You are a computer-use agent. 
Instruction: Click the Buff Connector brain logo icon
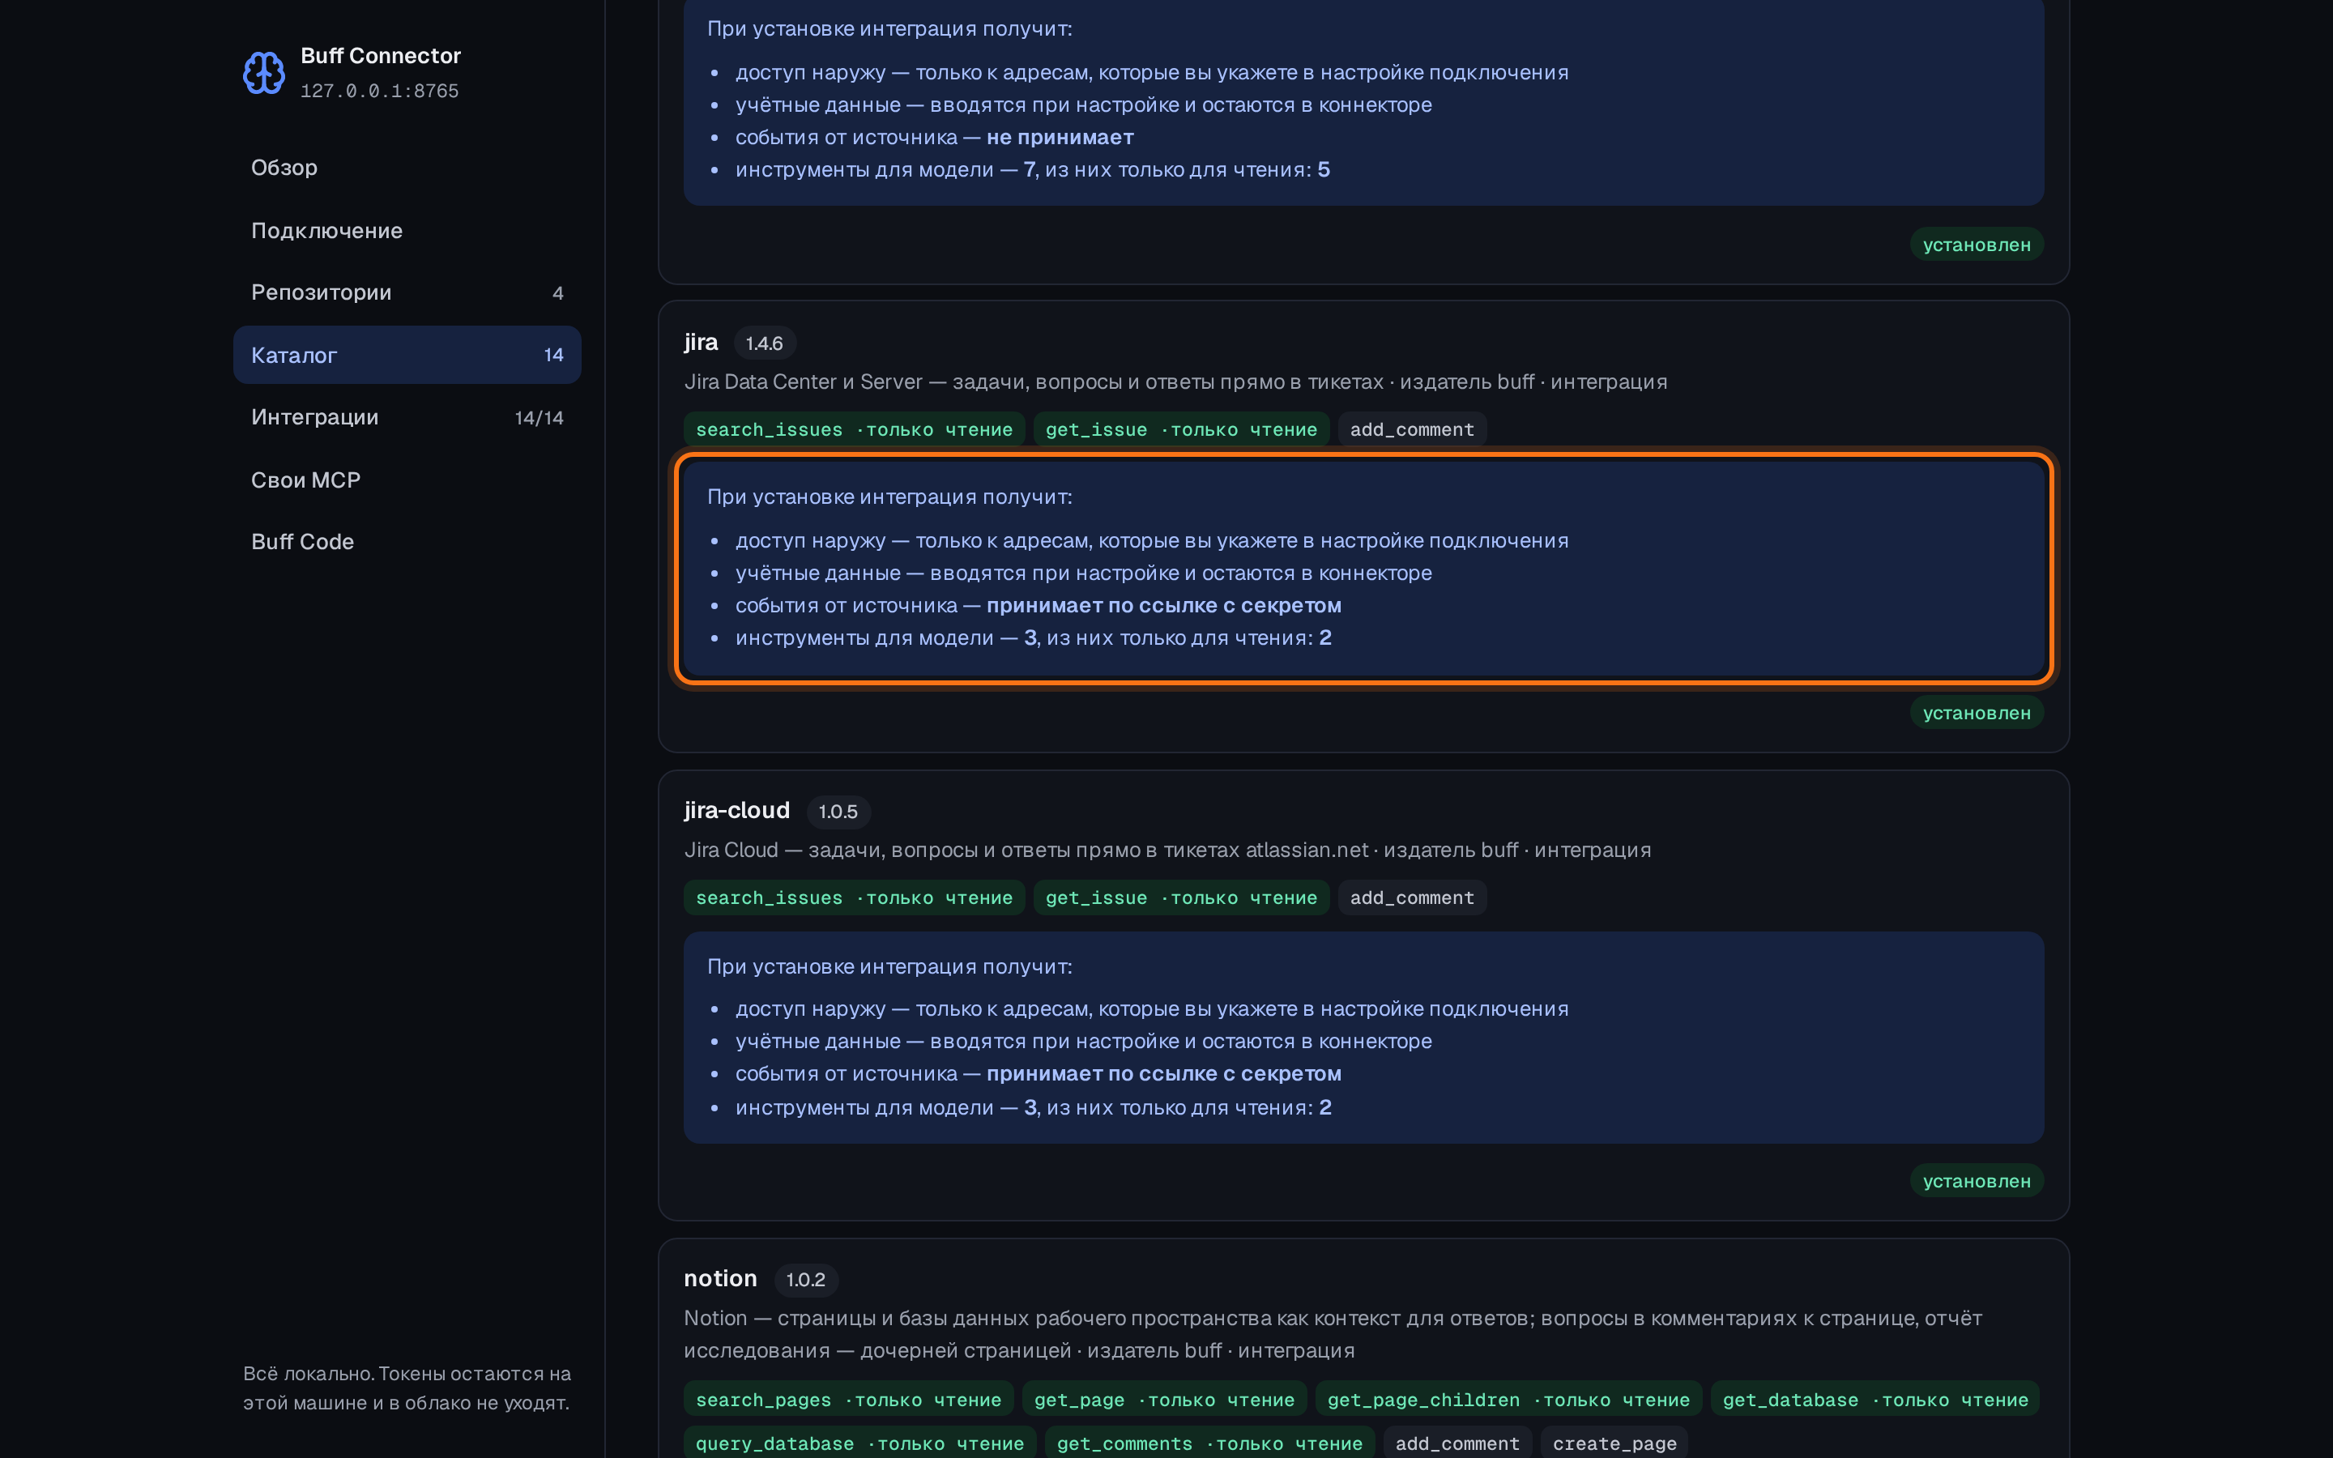(263, 72)
